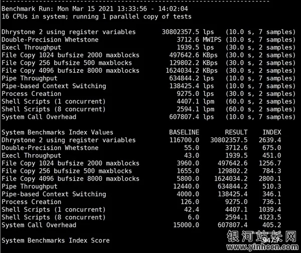This screenshot has width=301, height=253.
Task: Click the RESULT column header
Action: coord(236,133)
